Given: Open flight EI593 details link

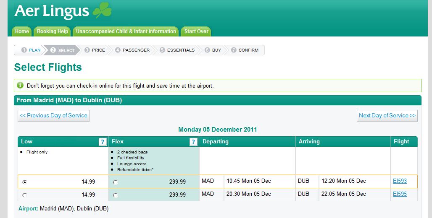Looking at the screenshot, I should coord(400,181).
